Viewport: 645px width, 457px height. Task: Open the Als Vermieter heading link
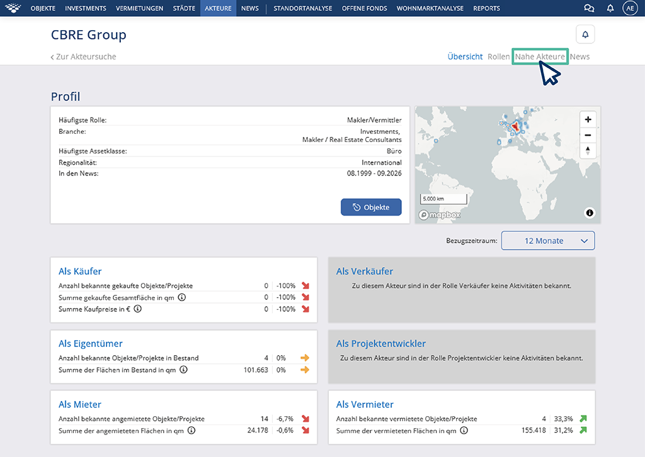[365, 404]
